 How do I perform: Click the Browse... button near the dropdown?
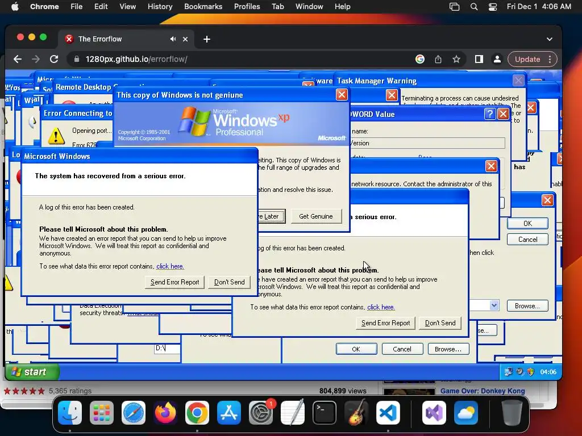(527, 306)
